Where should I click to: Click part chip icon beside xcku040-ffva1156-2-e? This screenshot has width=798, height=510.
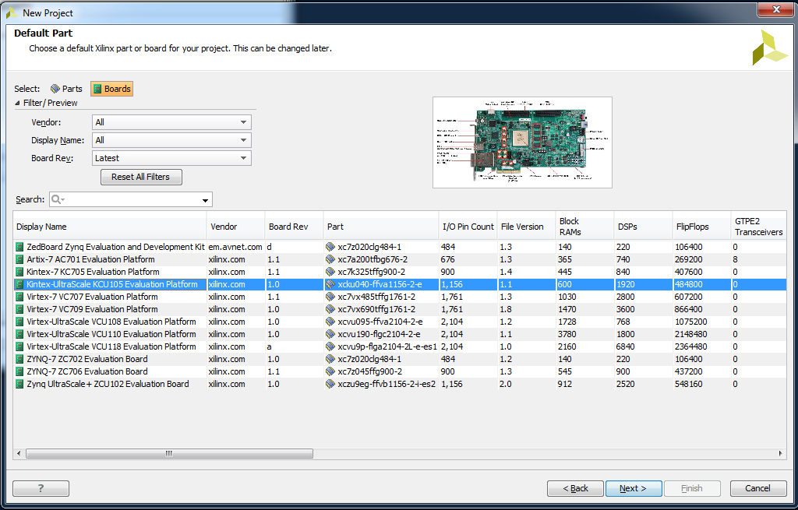tap(330, 284)
